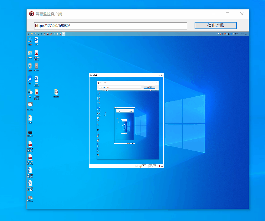Close the nested ScreenToGif recorder window

coord(162,75)
